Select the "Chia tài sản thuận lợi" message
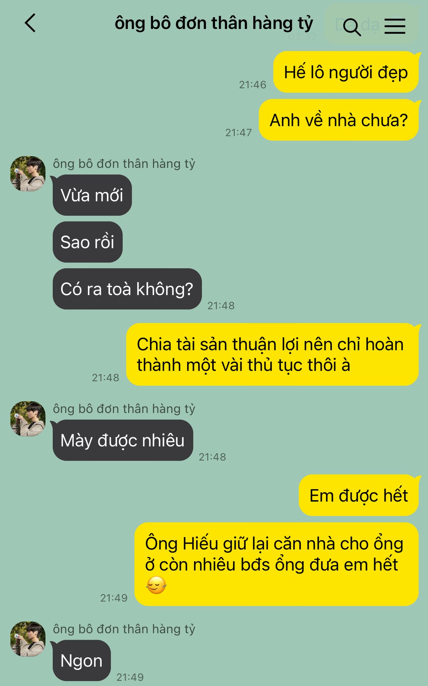Screen dimensions: 428x686 (x=272, y=354)
